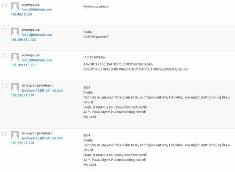Viewport: 235px width, 172px height.
Task: Open the hotmail email link in the top comment row
Action: pos(37,9)
